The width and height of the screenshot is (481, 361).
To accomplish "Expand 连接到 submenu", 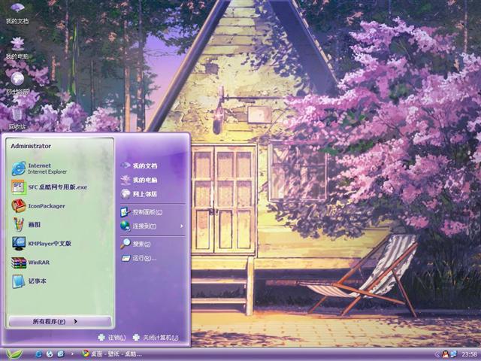I will point(153,226).
